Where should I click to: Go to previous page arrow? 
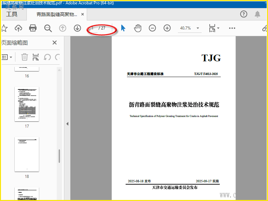coord(63,28)
